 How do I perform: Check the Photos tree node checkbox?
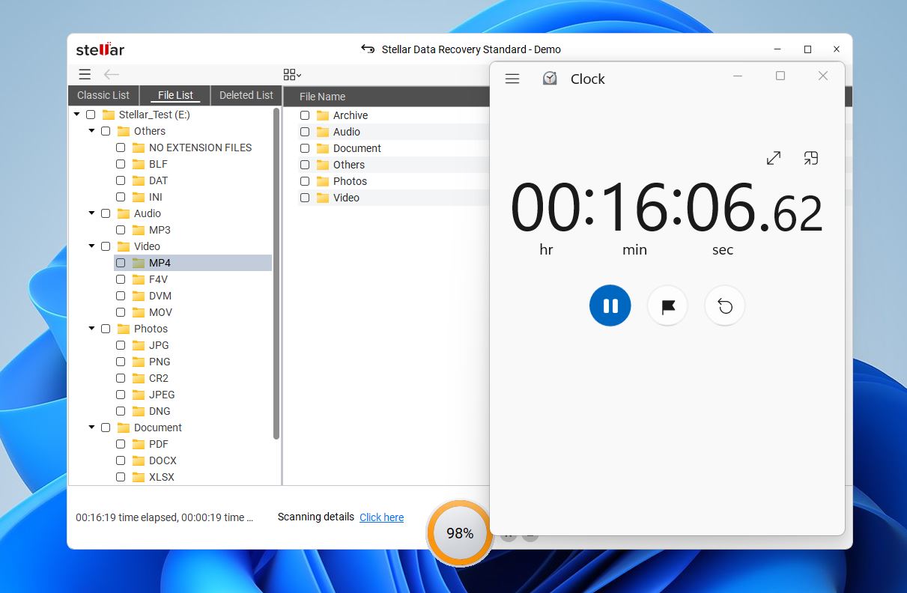click(x=106, y=329)
